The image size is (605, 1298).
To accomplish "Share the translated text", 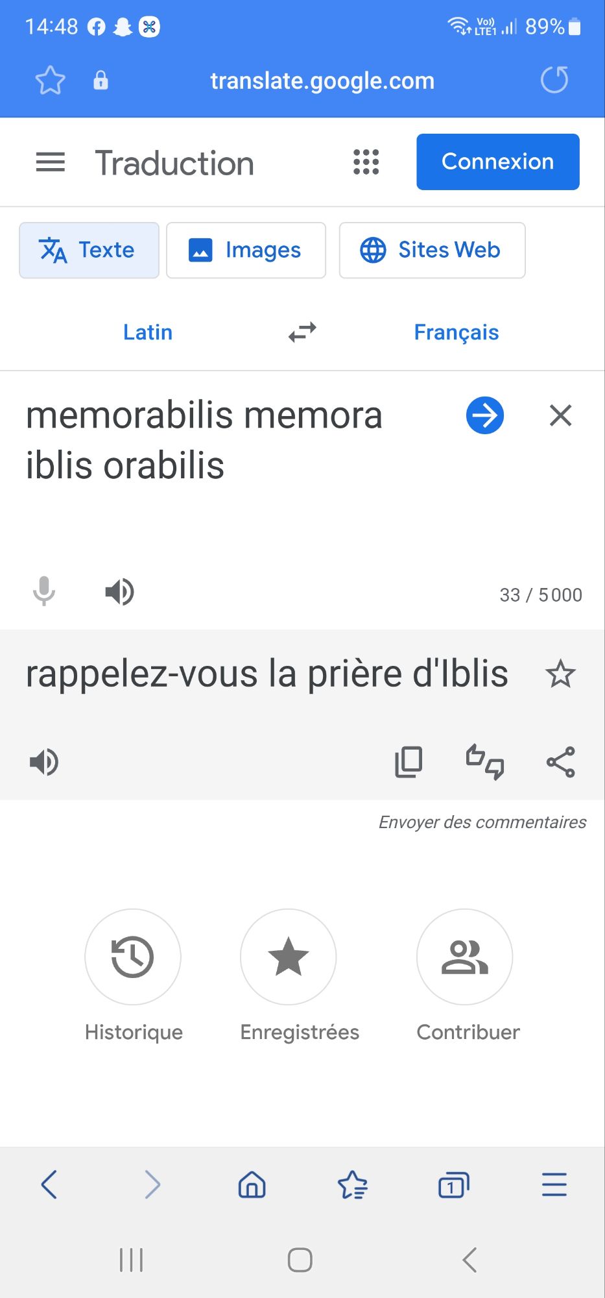I will click(x=561, y=762).
